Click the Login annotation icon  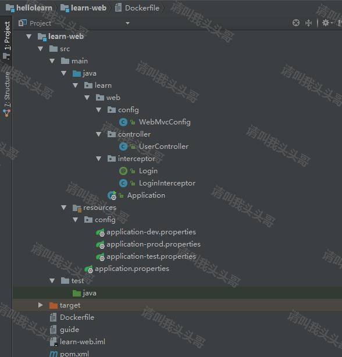tap(123, 171)
